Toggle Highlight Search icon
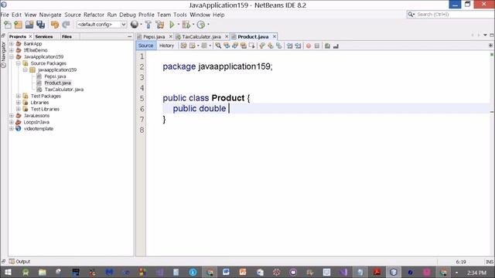 click(x=244, y=46)
